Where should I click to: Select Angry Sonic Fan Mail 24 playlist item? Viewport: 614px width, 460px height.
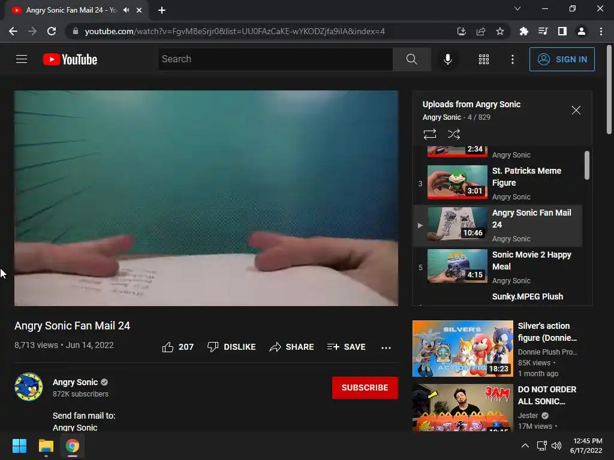click(497, 226)
